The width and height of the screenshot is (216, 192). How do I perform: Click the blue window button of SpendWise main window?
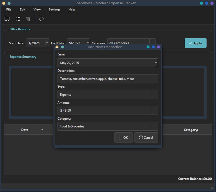(207, 3)
